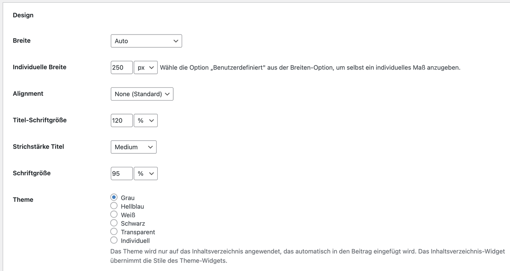Click the Titel-Schriftgröße label
Viewport: 510px width, 271px height.
tap(39, 120)
